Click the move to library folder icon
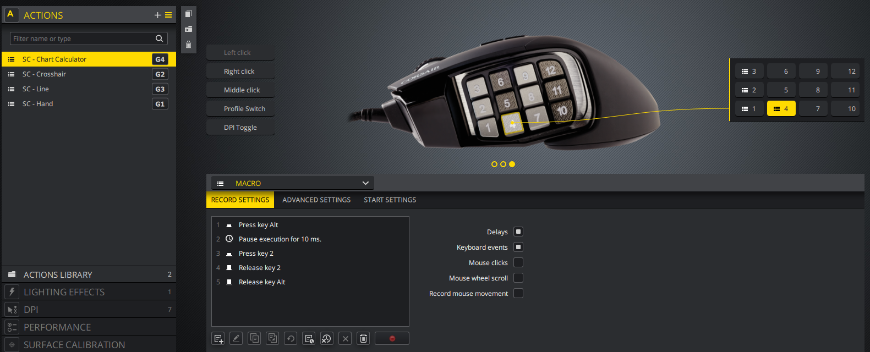Screen dimensions: 870x352 pyautogui.click(x=188, y=29)
